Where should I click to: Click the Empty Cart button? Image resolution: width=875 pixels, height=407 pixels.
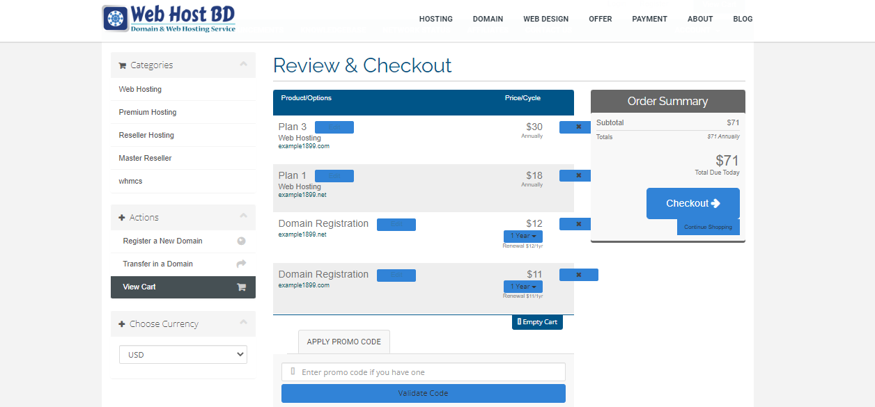[537, 322]
